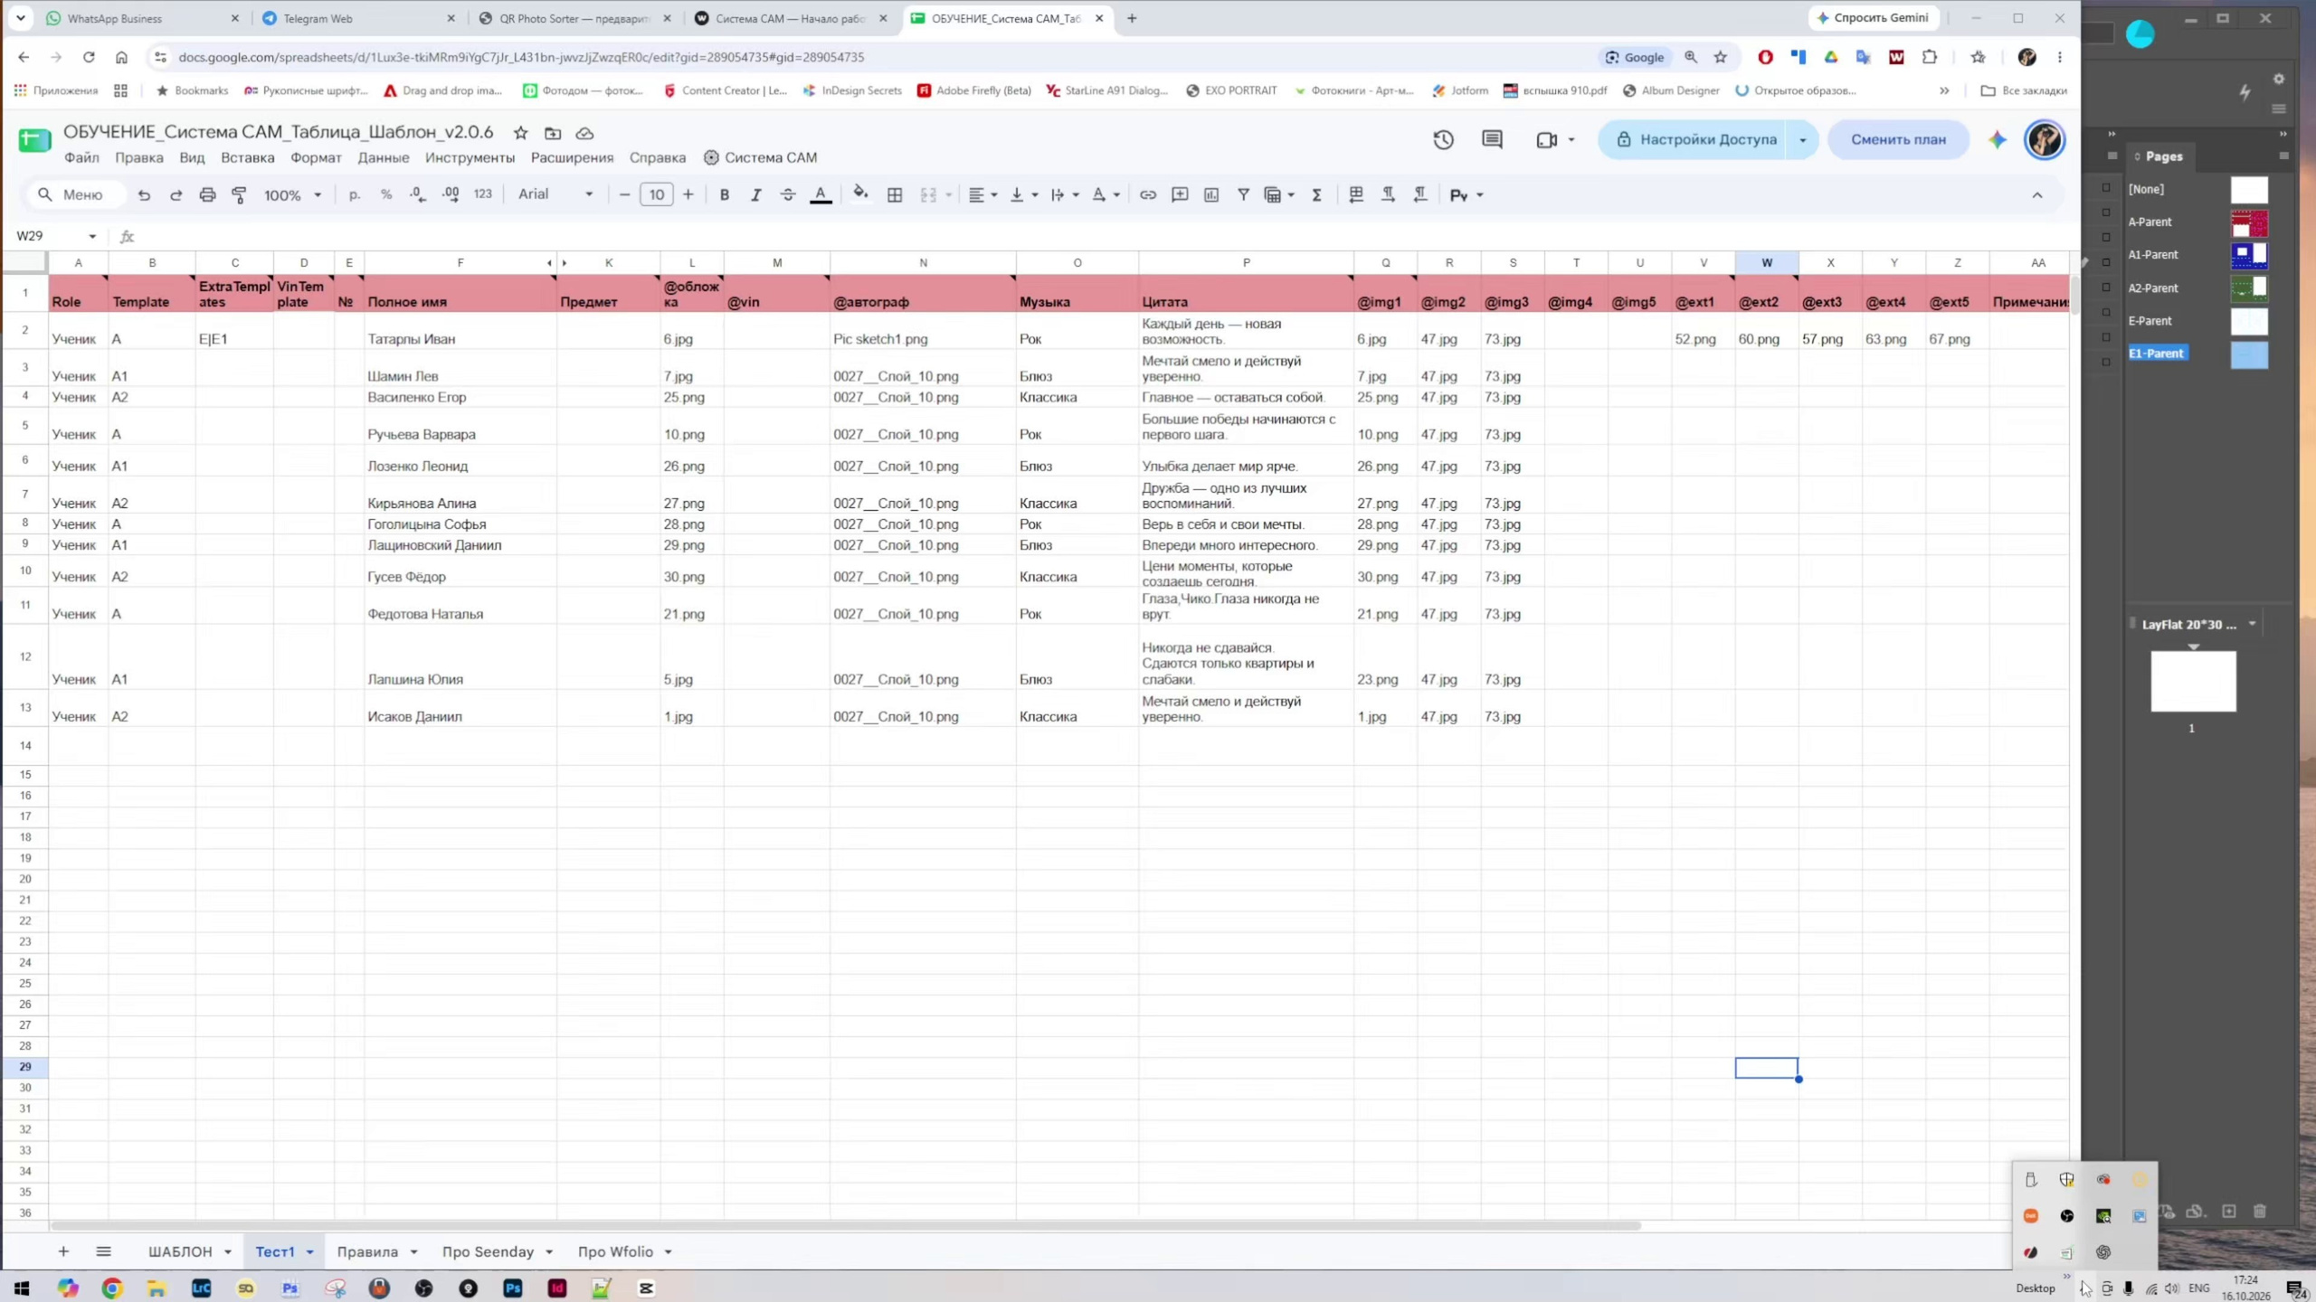Switch to the Правила sheet tab
The image size is (2316, 1302).
367,1252
